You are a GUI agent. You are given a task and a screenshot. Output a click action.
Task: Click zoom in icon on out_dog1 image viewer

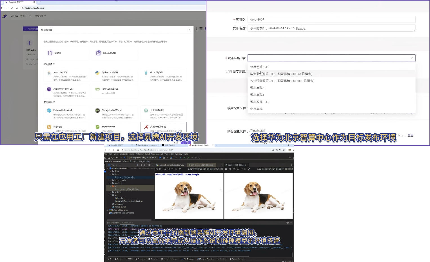(164, 169)
